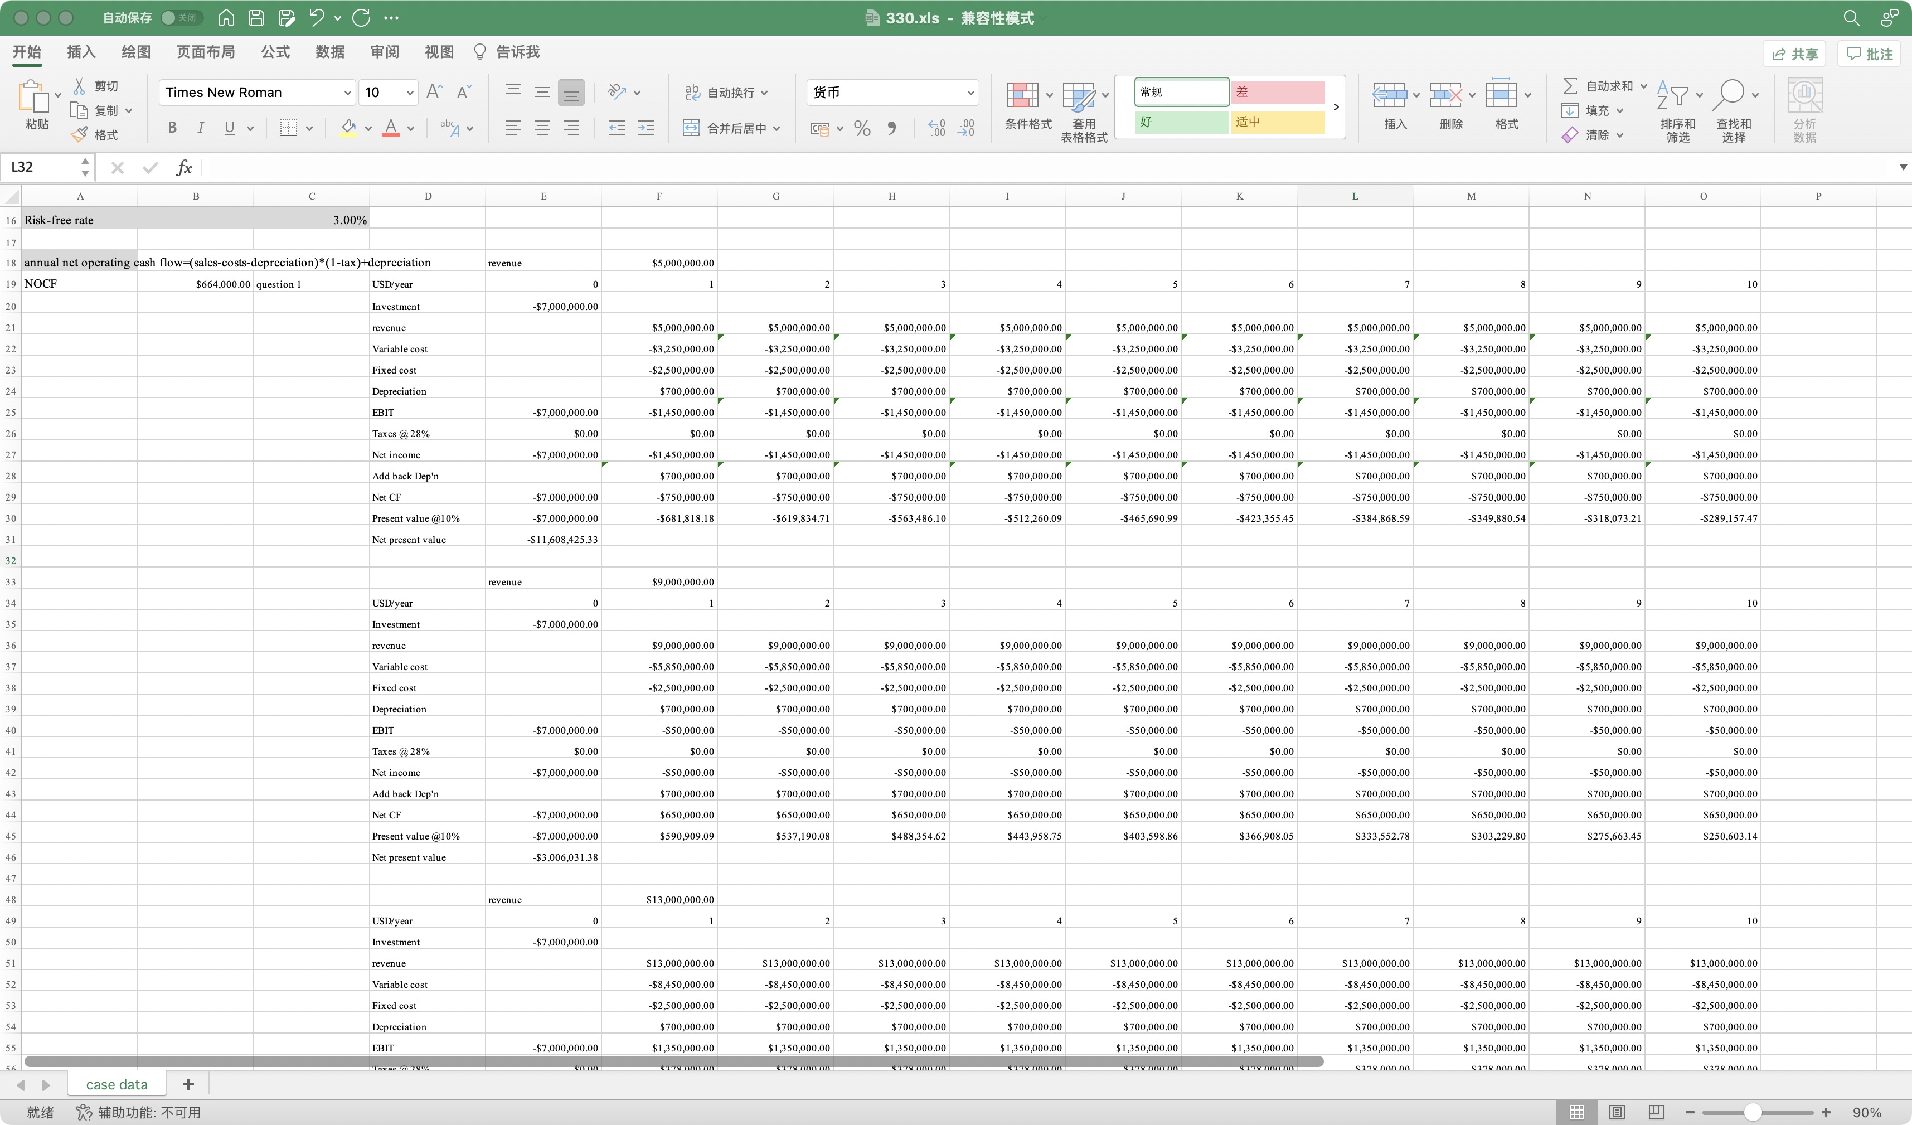Viewport: 1912px width, 1125px height.
Task: Open the Formulas ribbon tab
Action: pyautogui.click(x=275, y=52)
